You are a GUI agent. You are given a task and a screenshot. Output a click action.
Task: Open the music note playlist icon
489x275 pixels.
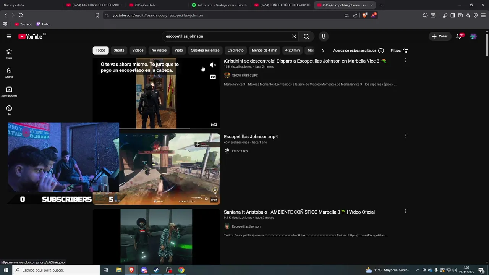click(x=445, y=15)
